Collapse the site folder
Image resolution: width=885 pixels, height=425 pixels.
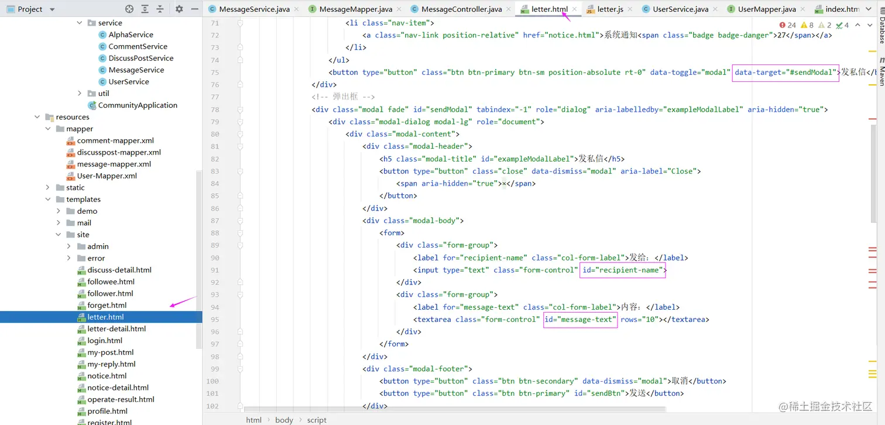[x=59, y=234]
